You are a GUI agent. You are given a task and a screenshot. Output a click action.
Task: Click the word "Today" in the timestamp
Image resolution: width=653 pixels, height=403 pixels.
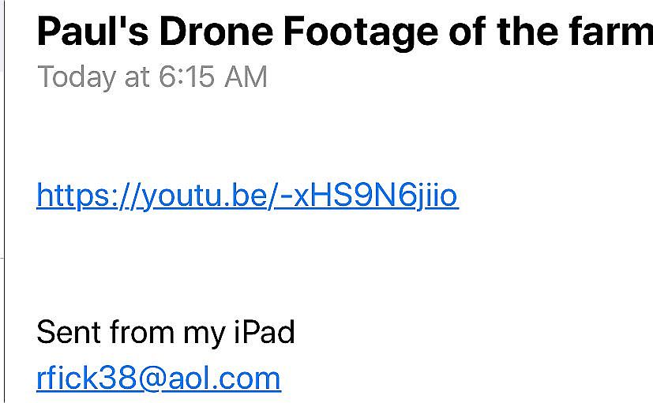(x=75, y=77)
